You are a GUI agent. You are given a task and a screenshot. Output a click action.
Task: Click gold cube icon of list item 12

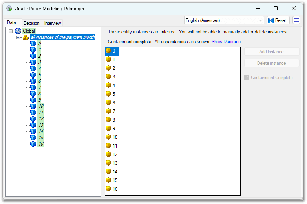108,154
